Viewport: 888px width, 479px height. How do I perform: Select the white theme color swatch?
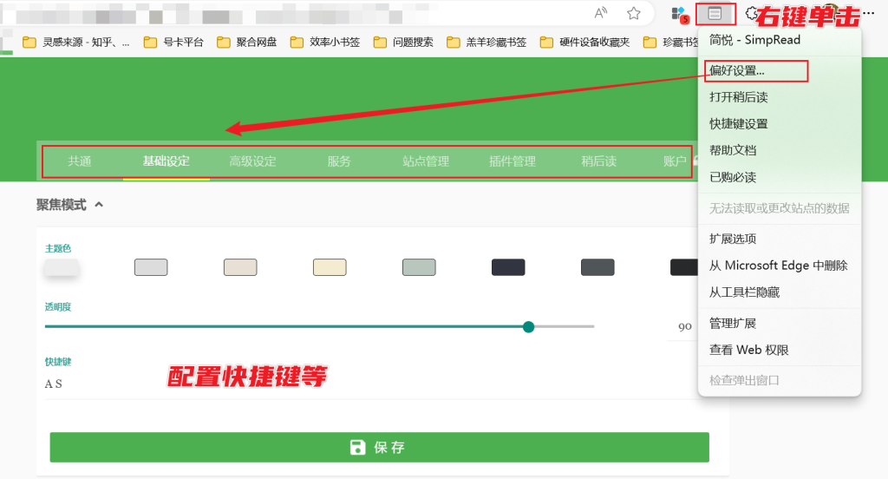(62, 267)
